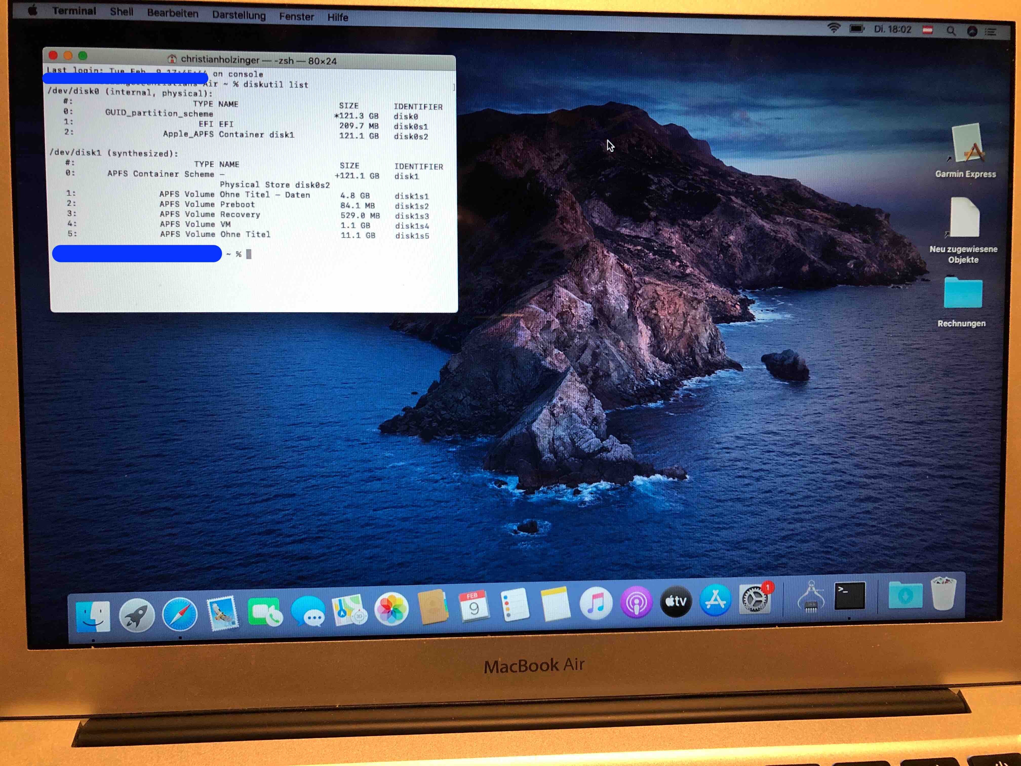Image resolution: width=1021 pixels, height=766 pixels.
Task: Open Photos app in Dock
Action: pyautogui.click(x=391, y=609)
